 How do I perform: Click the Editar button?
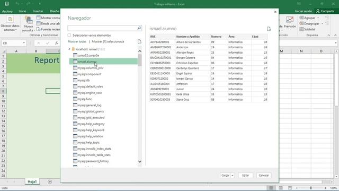(x=246, y=176)
